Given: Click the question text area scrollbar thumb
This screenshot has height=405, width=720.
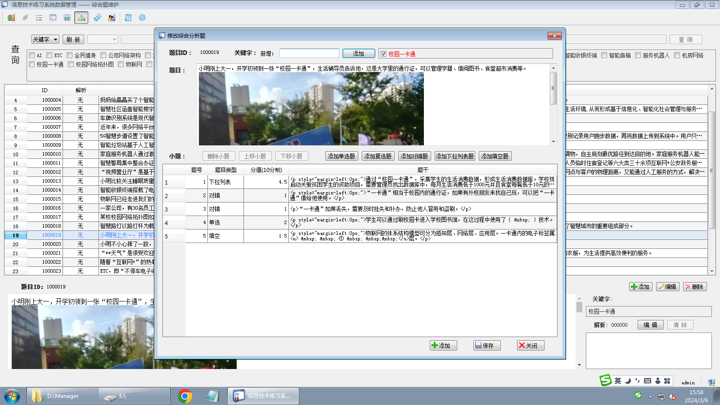Looking at the screenshot, I should pyautogui.click(x=553, y=88).
